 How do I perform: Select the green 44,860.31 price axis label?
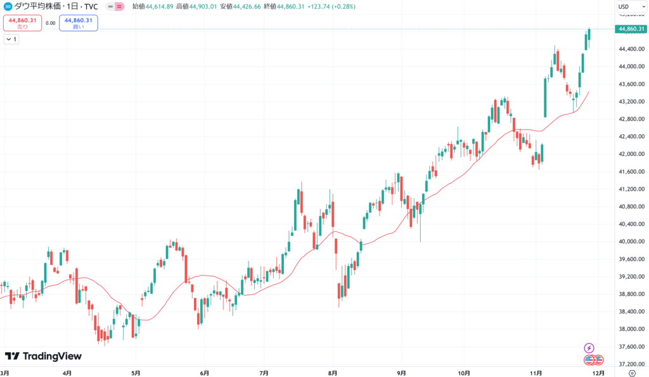[630, 29]
